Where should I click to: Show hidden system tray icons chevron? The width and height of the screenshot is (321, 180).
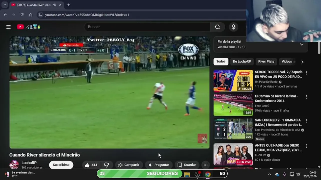[269, 174]
